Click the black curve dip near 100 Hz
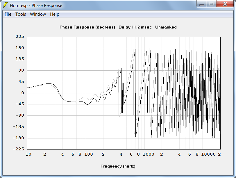The height and width of the screenshot is (178, 236). point(87,104)
